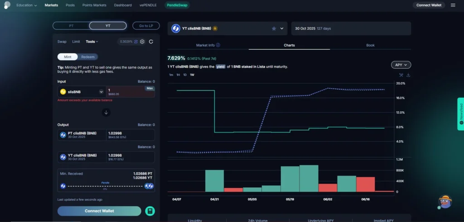Switch to PT toggle
Screen dimensions: 464x222
click(x=71, y=26)
